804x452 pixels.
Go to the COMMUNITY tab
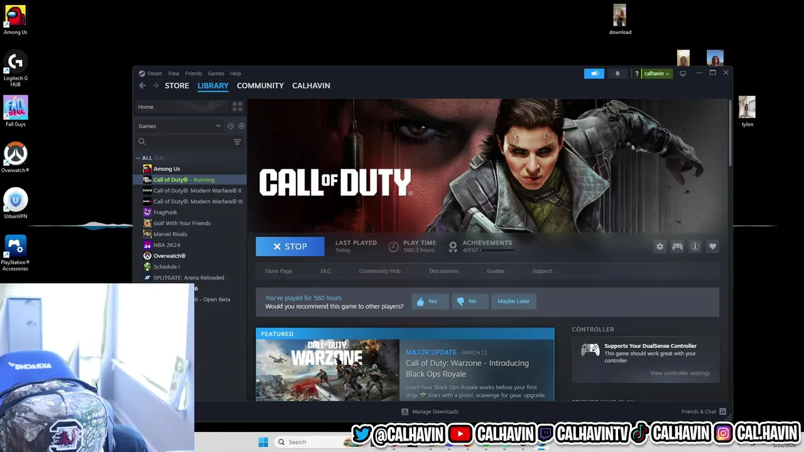coord(260,85)
